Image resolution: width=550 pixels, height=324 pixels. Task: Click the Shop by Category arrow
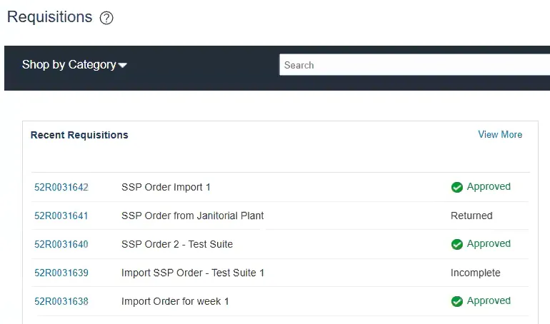(123, 66)
